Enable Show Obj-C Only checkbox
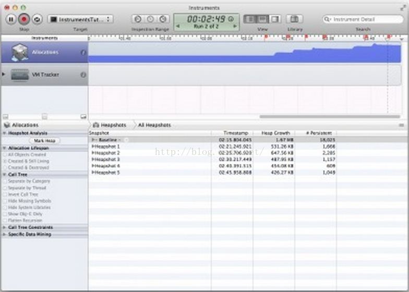 coord(5,214)
